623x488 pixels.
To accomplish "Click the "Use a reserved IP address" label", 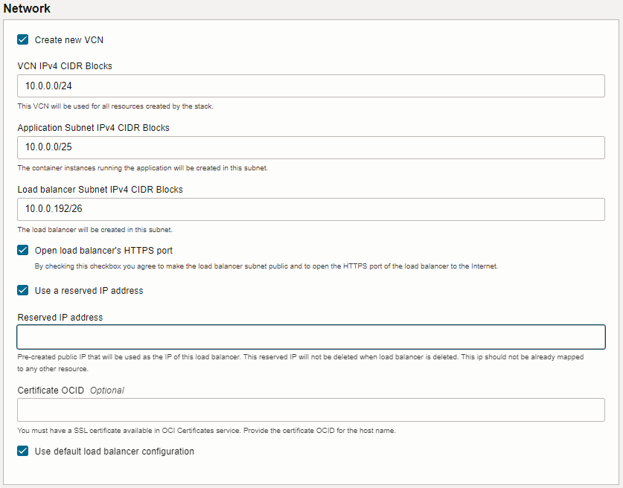I will (x=89, y=291).
